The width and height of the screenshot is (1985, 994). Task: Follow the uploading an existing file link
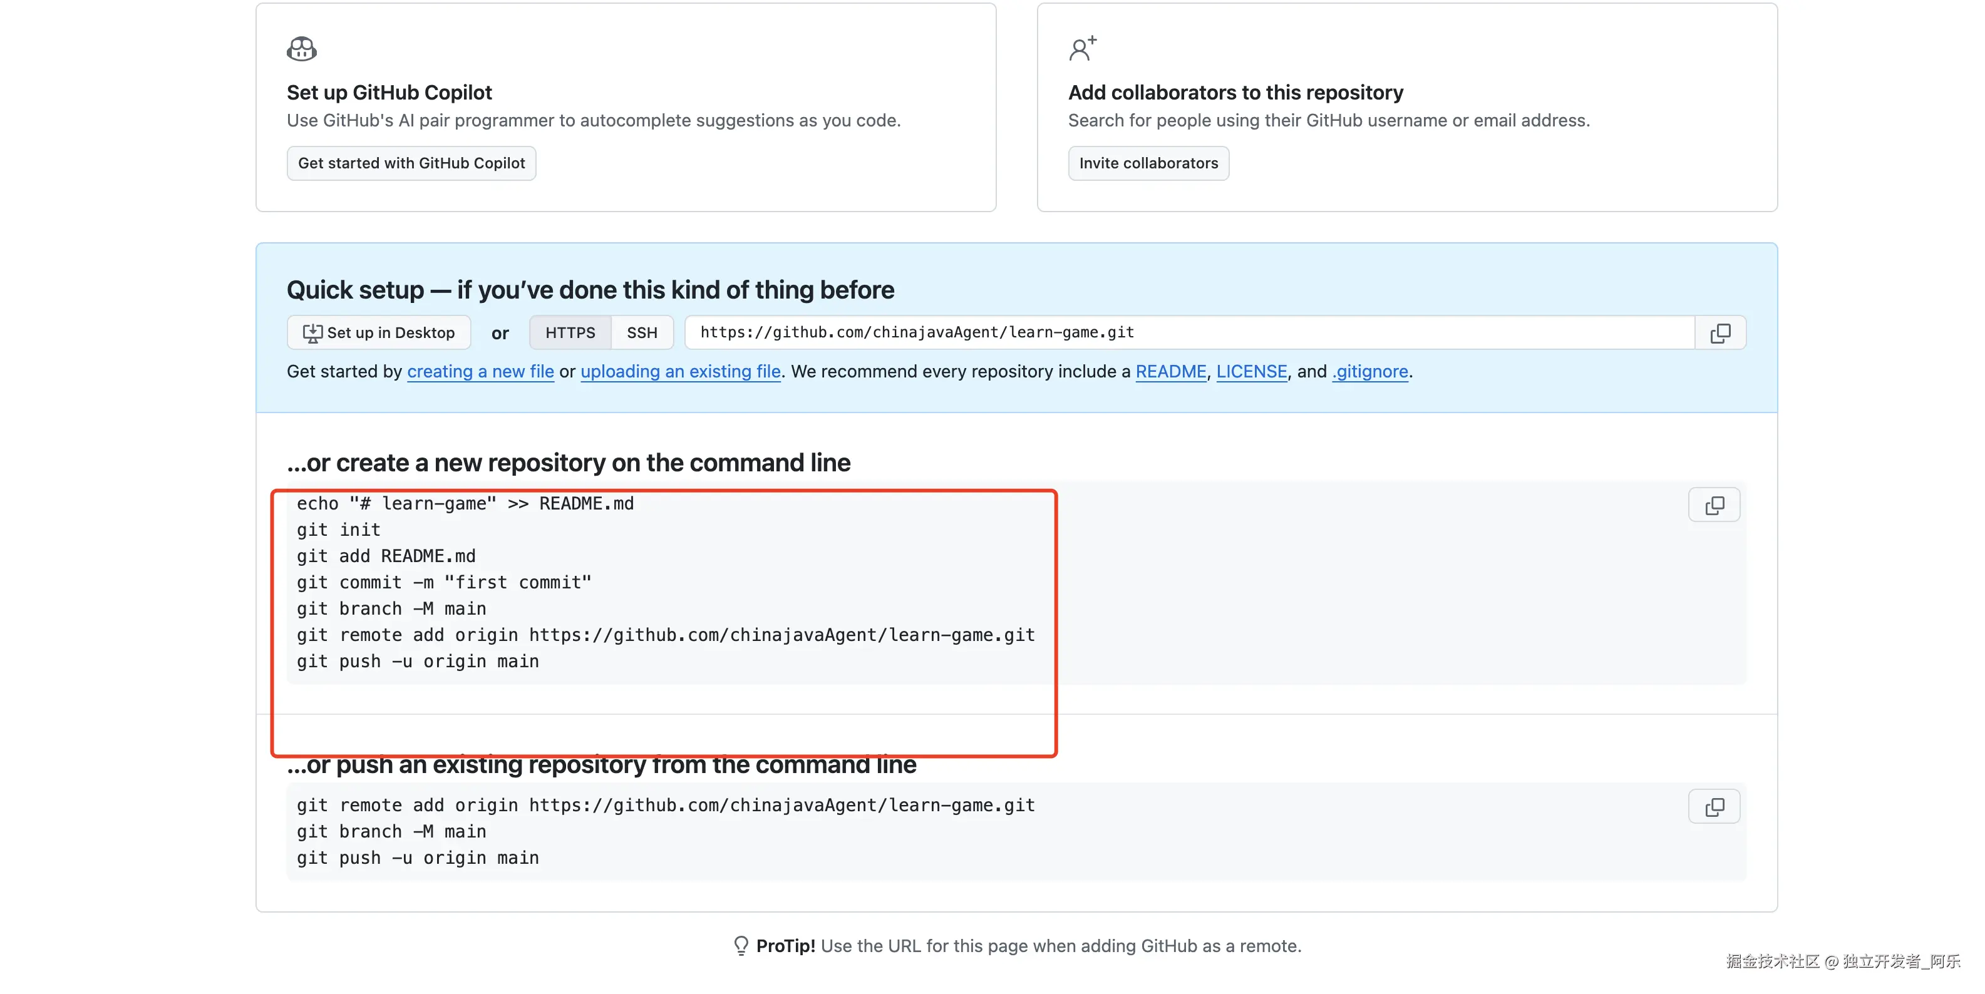681,371
